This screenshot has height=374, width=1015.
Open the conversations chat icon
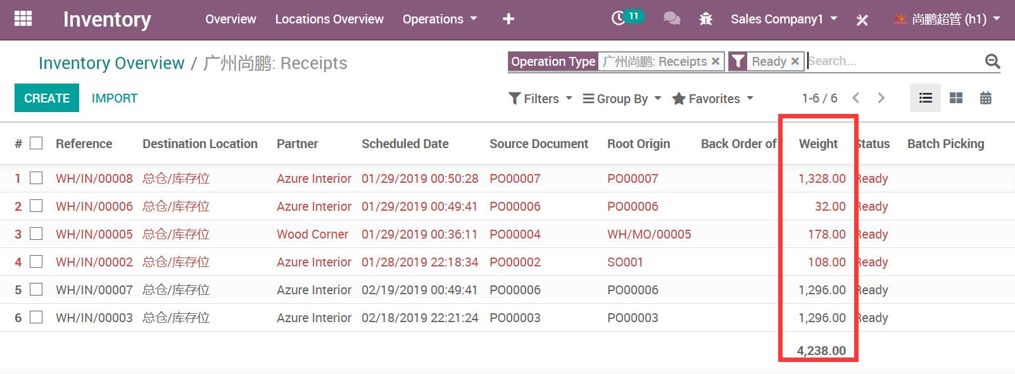click(x=671, y=19)
